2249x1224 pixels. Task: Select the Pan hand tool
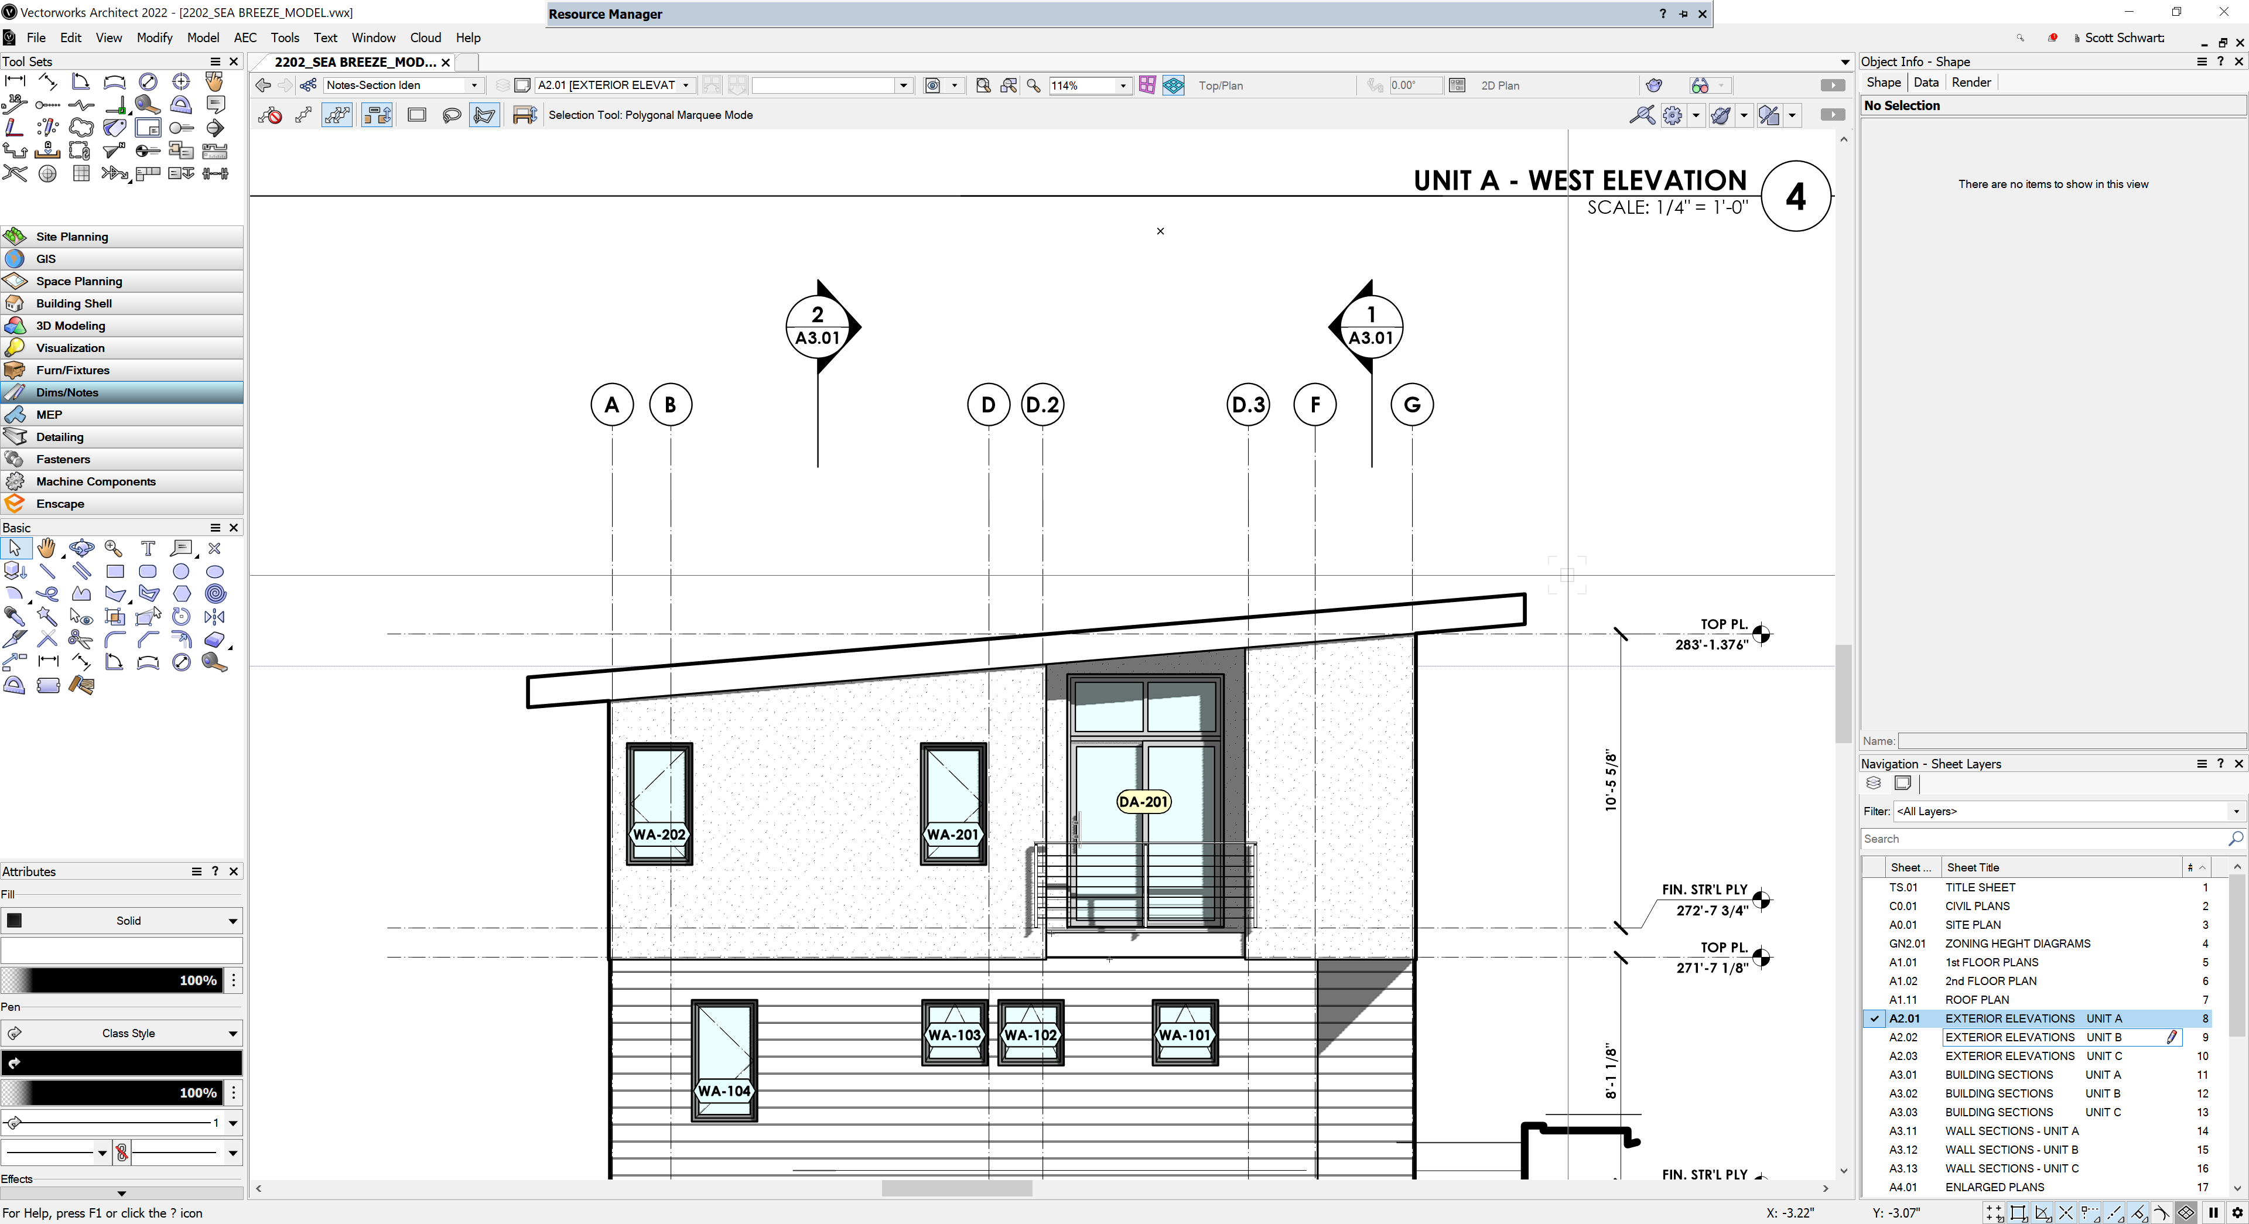tap(47, 548)
